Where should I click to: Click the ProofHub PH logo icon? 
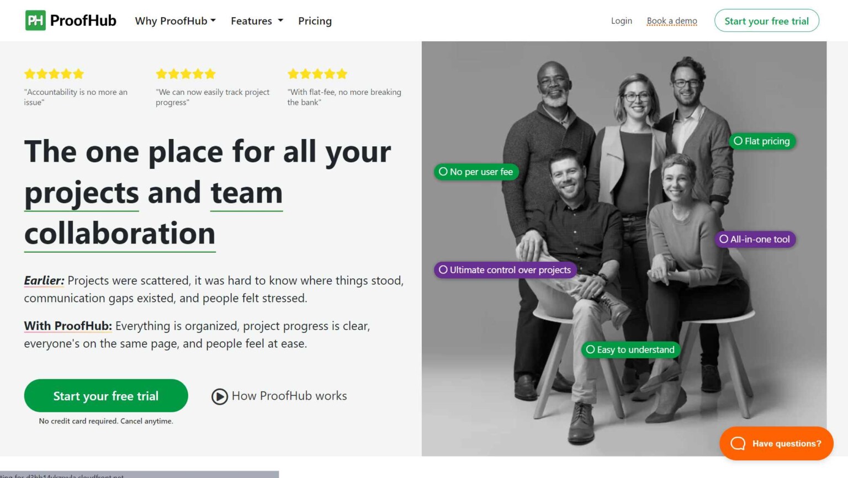34,20
